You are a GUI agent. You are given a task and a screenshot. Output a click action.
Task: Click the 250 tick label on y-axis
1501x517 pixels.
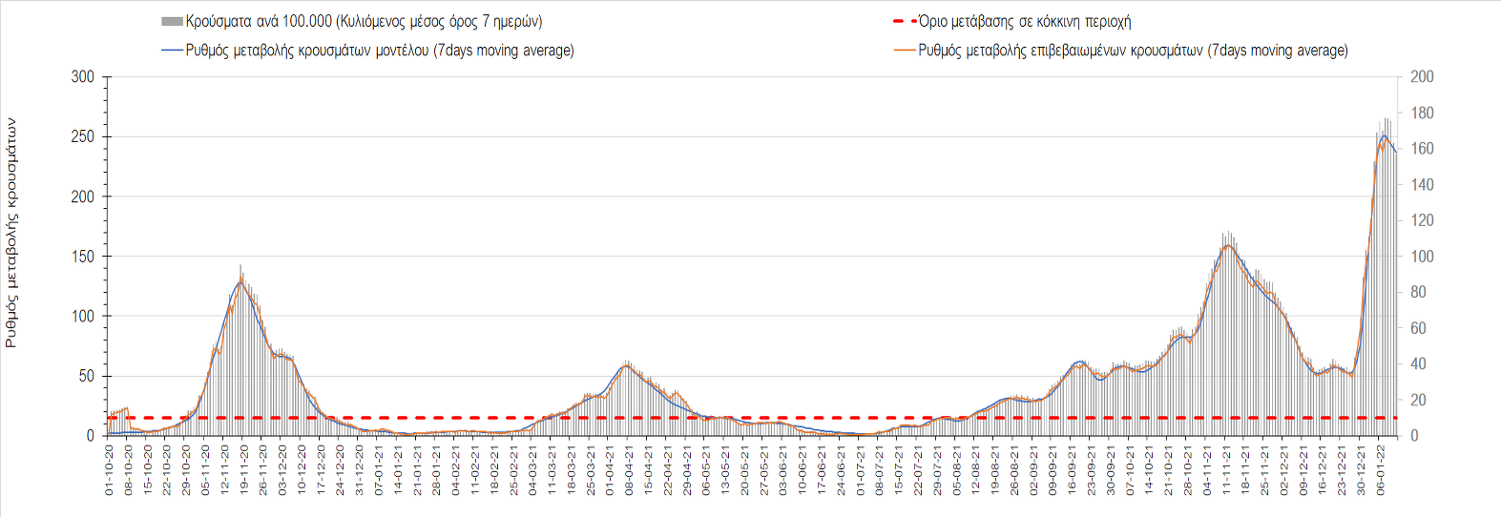[83, 136]
